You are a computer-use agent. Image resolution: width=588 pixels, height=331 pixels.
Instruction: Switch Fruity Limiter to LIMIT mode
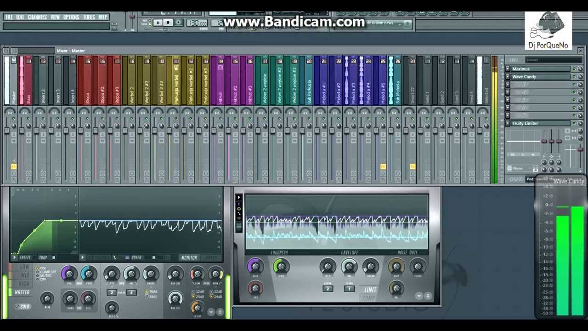click(370, 290)
